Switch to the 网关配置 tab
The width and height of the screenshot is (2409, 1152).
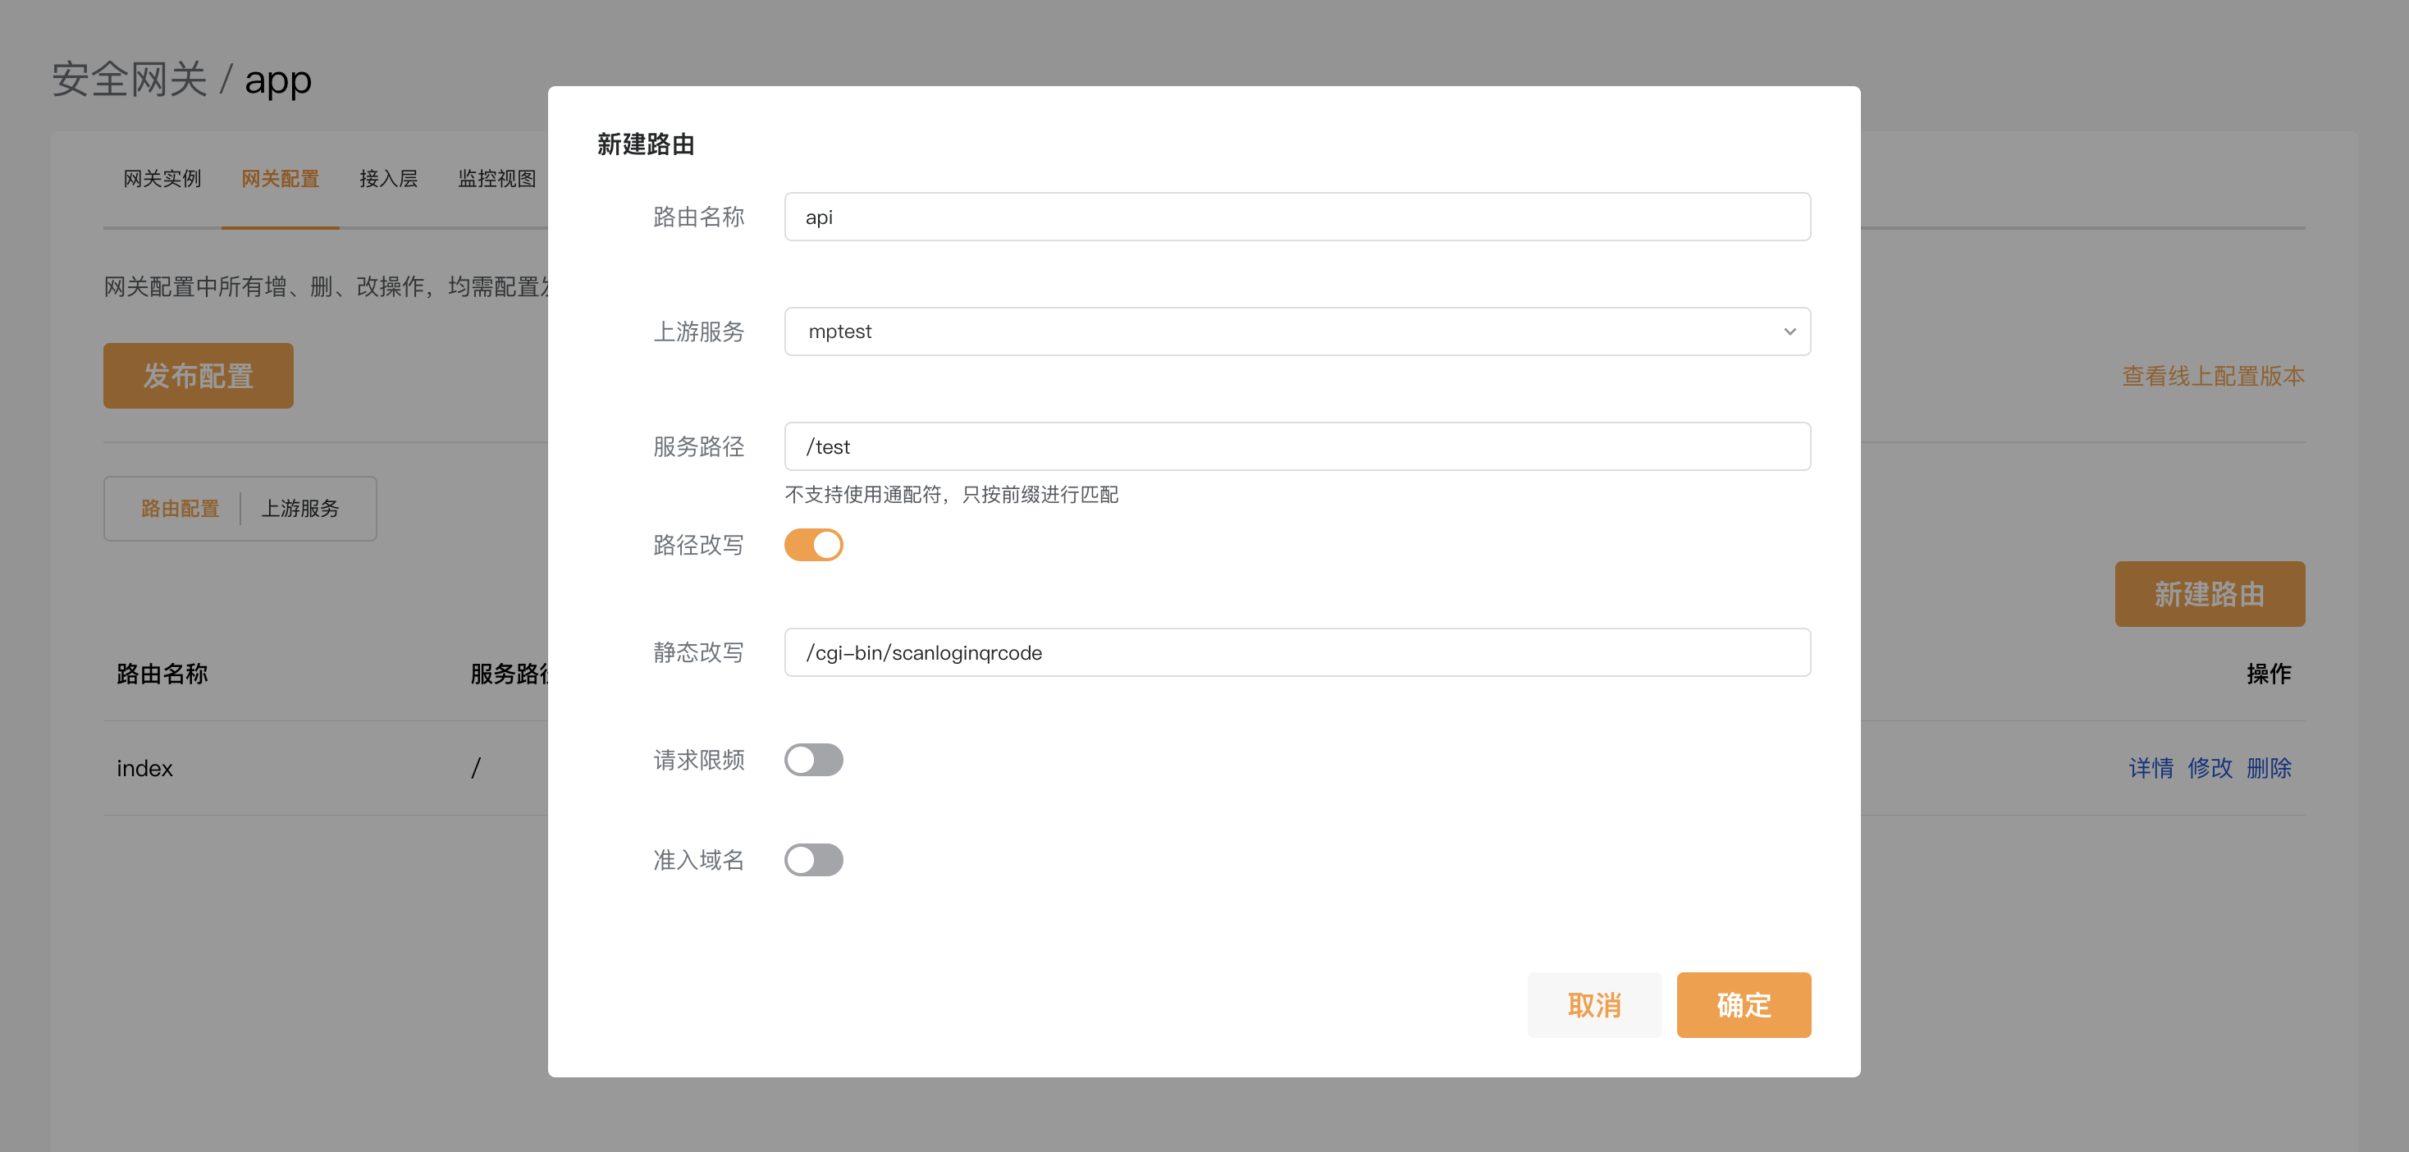pos(280,179)
